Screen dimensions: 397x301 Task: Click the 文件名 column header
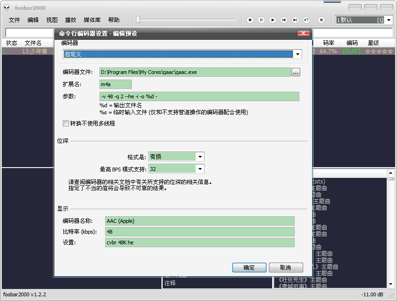(33, 43)
